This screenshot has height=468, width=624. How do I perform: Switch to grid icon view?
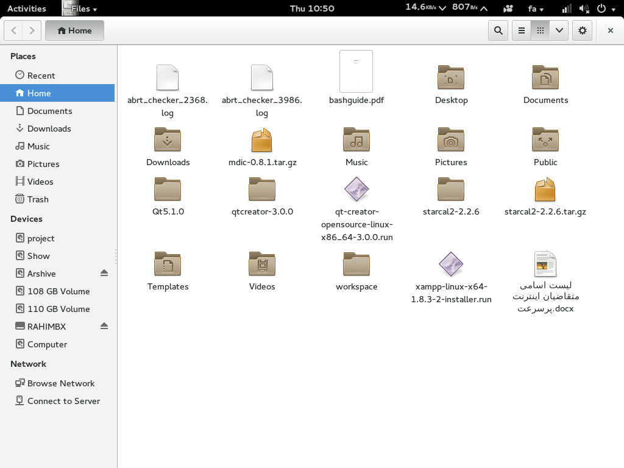[540, 30]
